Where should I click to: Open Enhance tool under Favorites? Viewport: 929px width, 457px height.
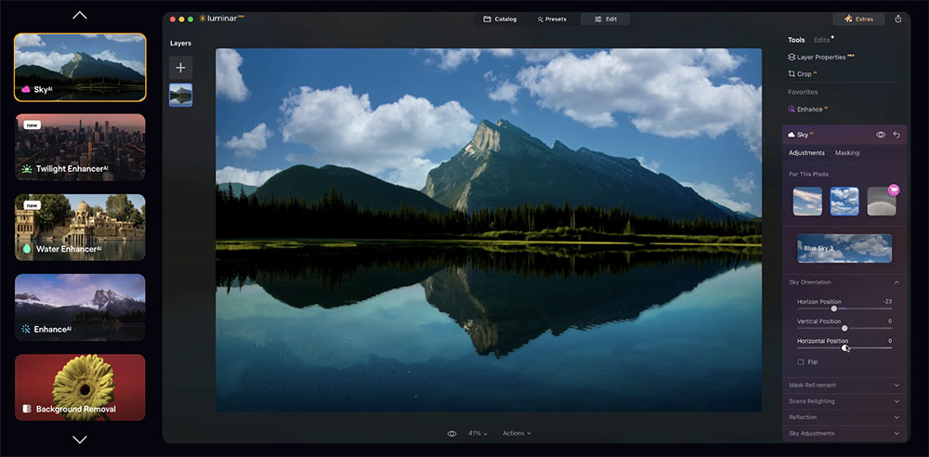[808, 109]
